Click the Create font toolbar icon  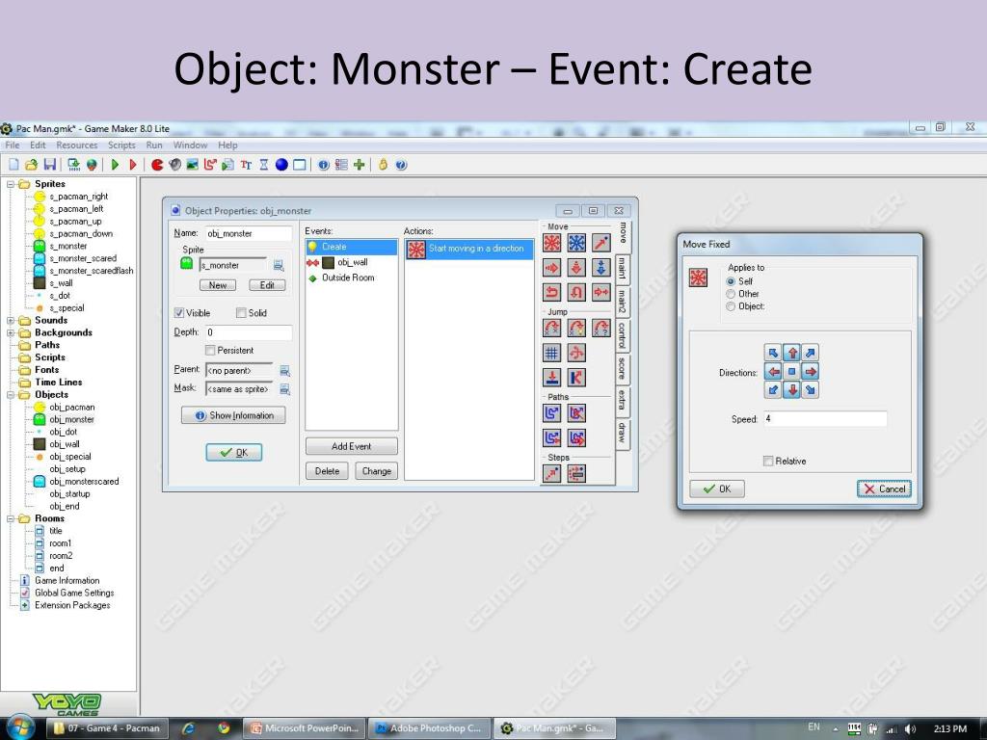pyautogui.click(x=246, y=165)
